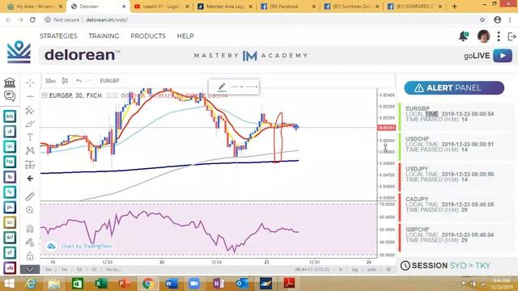Open Zoom from the taskbar
The image size is (518, 291).
click(194, 284)
